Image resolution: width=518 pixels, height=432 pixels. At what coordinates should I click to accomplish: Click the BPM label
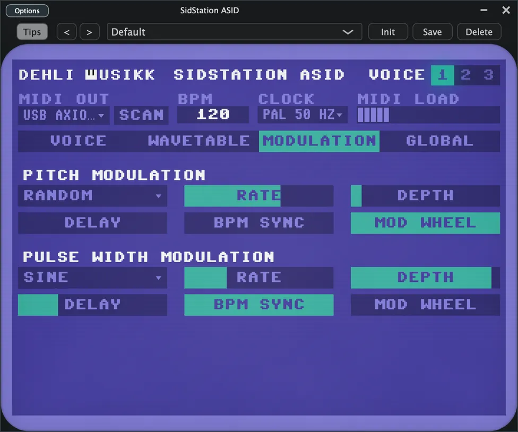pos(195,99)
